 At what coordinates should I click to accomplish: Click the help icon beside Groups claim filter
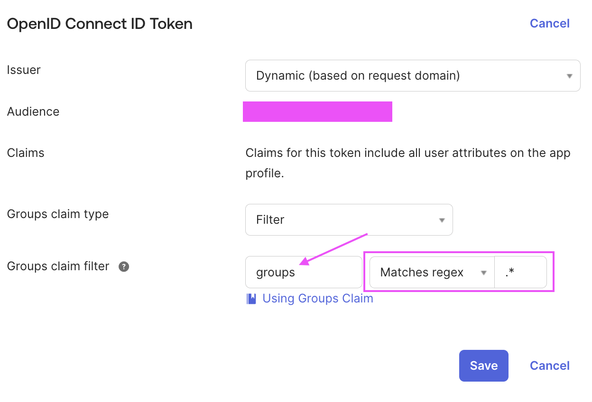click(x=124, y=266)
